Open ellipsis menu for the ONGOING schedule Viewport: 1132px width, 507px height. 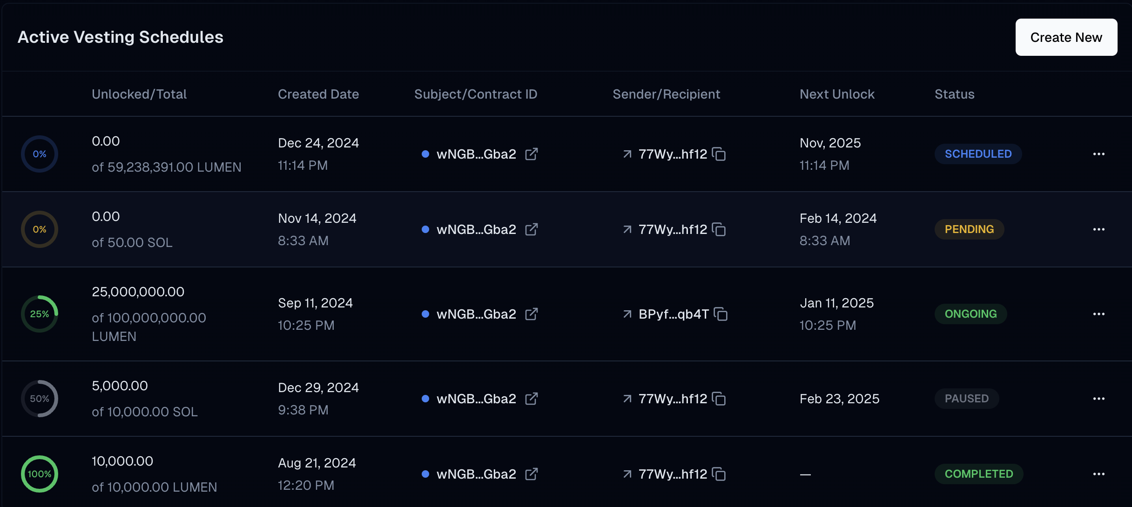click(x=1099, y=314)
